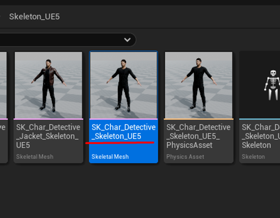Select the jacket-wearing detective mesh thumbnail
This screenshot has width=280, height=218.
click(49, 85)
